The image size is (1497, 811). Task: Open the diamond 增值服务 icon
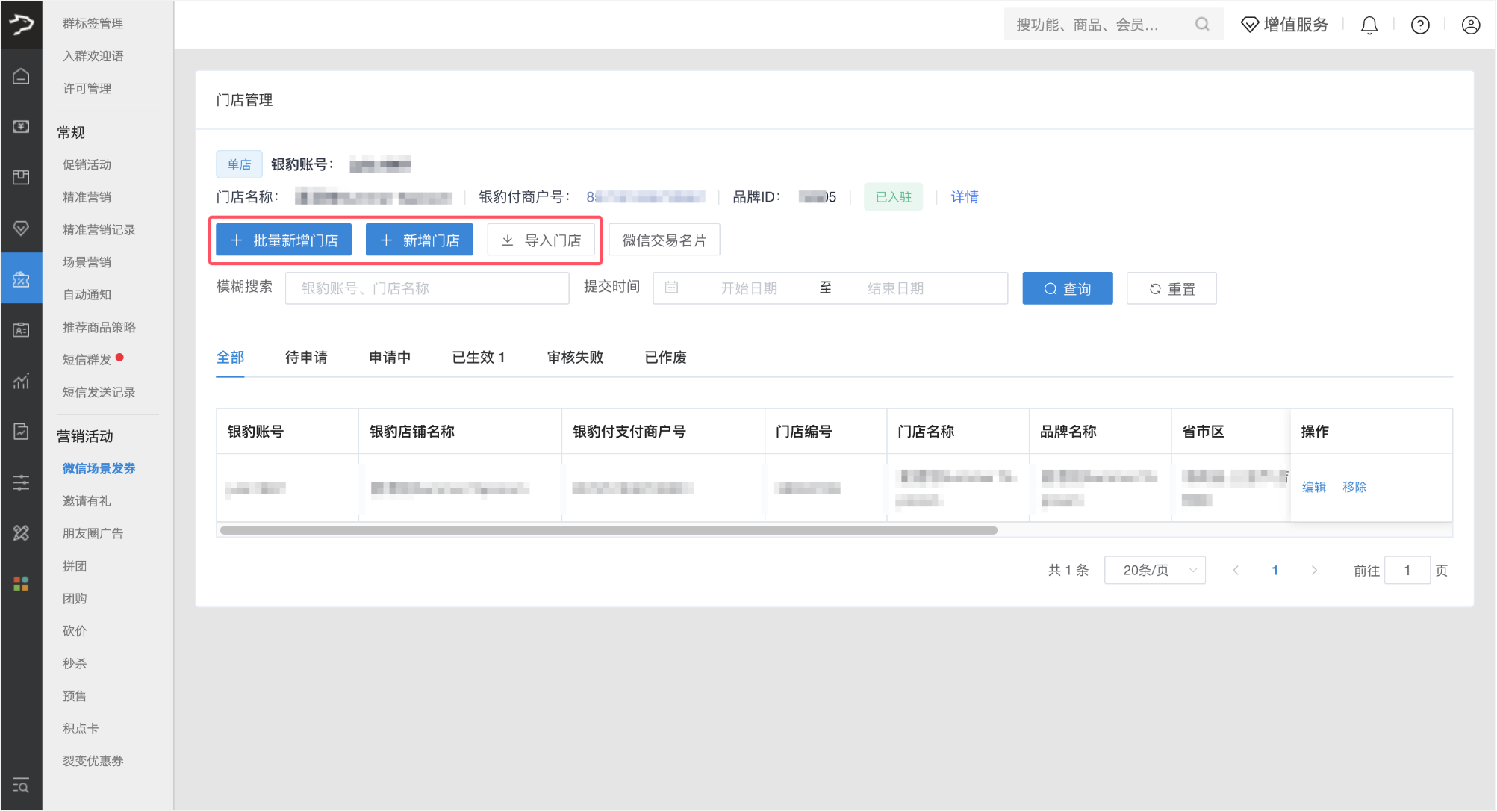tap(1249, 25)
